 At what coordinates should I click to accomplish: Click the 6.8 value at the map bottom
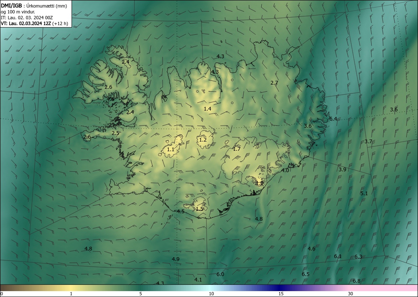point(357,281)
